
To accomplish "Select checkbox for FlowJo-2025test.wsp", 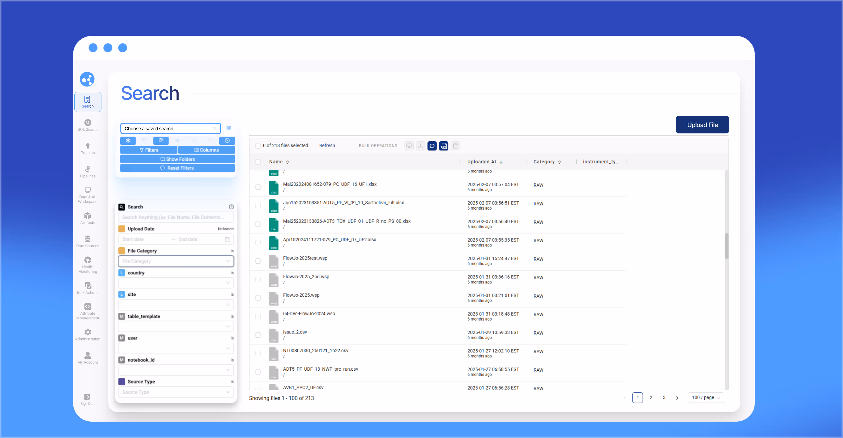I will pos(258,261).
